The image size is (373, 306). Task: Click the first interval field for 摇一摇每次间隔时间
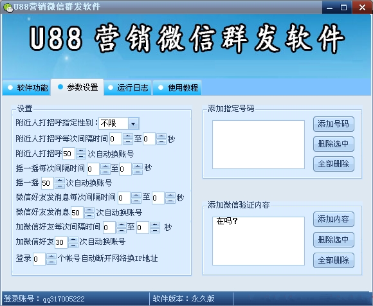[x=93, y=169]
